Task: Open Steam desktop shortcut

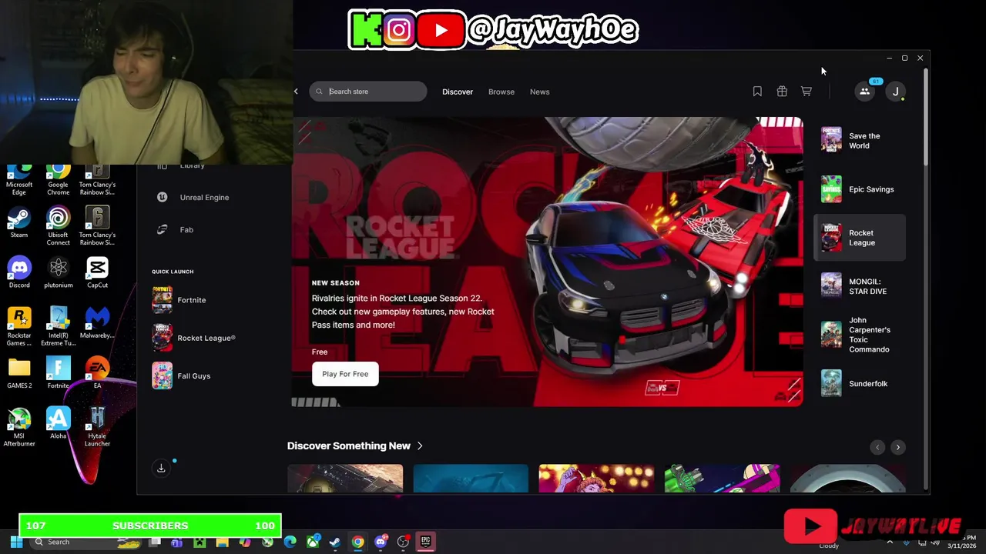Action: (x=19, y=222)
